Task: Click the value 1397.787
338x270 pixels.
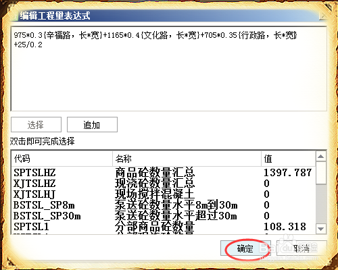Action: tap(288, 173)
